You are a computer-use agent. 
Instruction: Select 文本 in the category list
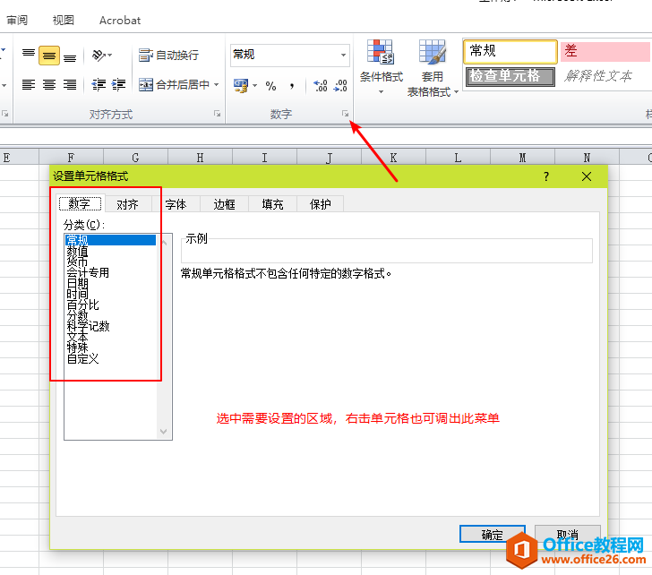pos(110,337)
